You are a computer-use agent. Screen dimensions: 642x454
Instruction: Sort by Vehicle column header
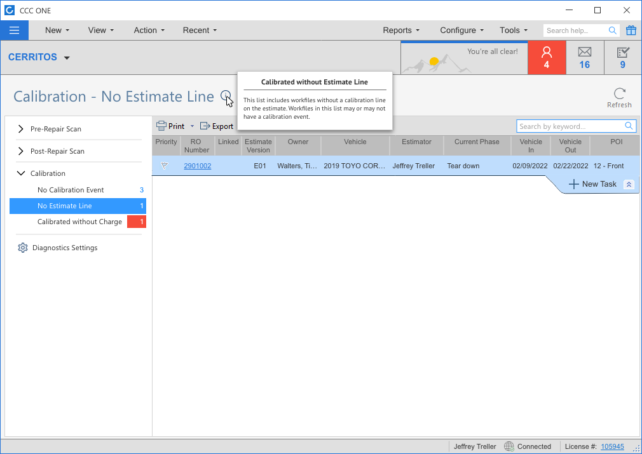point(355,145)
